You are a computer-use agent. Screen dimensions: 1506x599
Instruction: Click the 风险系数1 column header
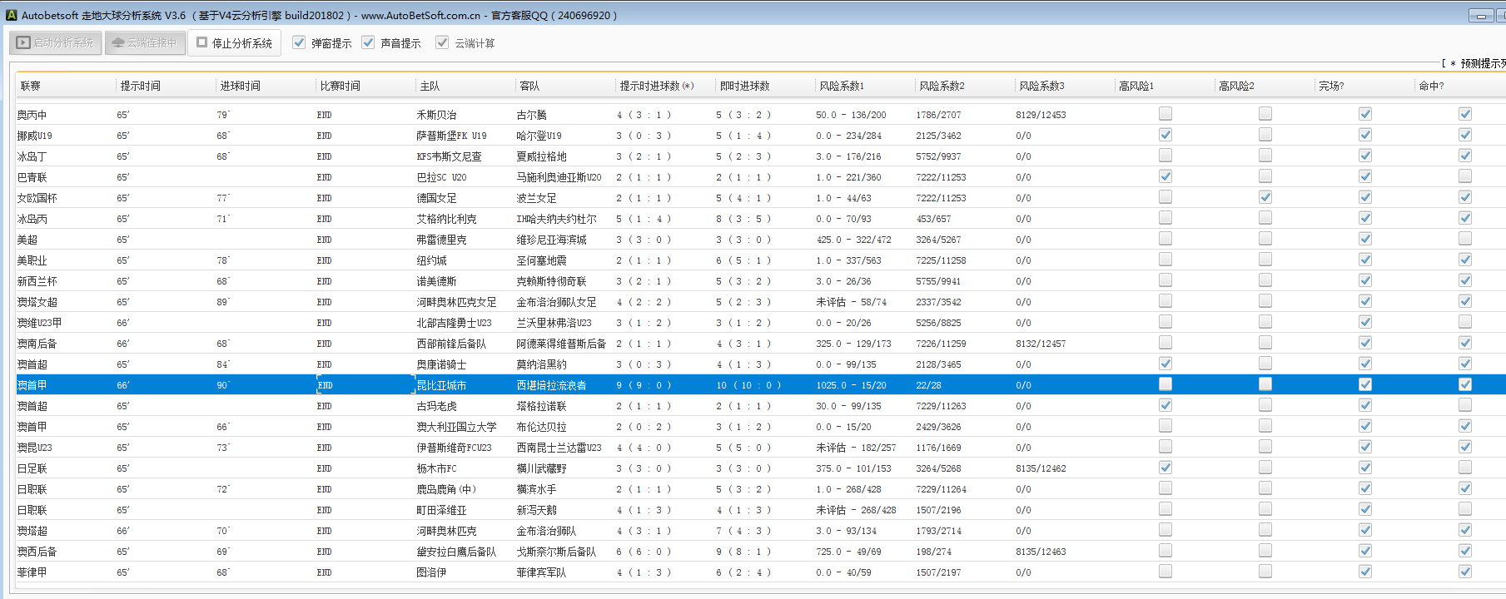point(842,86)
